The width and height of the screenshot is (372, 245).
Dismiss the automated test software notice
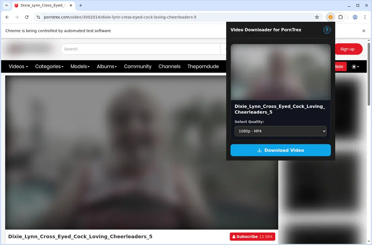click(x=364, y=31)
